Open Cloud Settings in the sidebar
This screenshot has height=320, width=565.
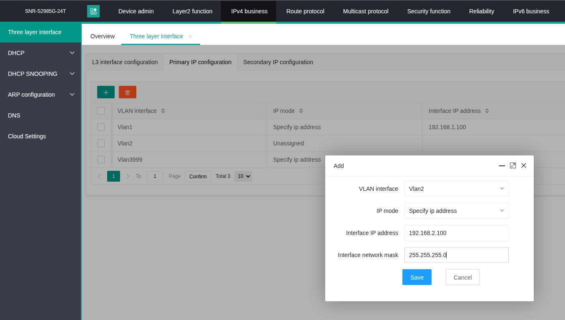[40, 136]
